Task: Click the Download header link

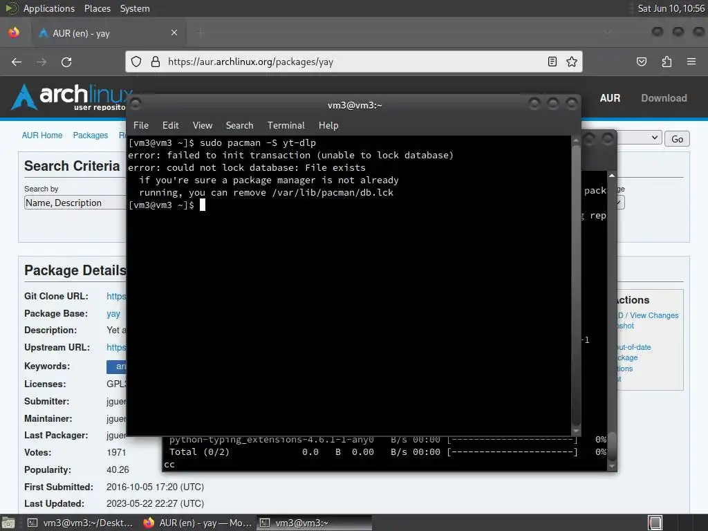Action: click(664, 98)
